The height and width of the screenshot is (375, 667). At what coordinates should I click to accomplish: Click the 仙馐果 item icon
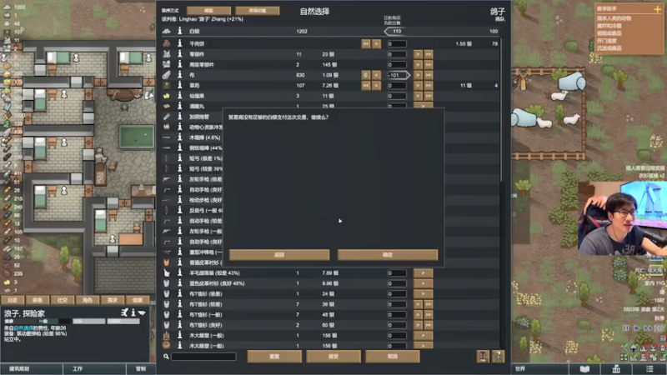pos(166,96)
